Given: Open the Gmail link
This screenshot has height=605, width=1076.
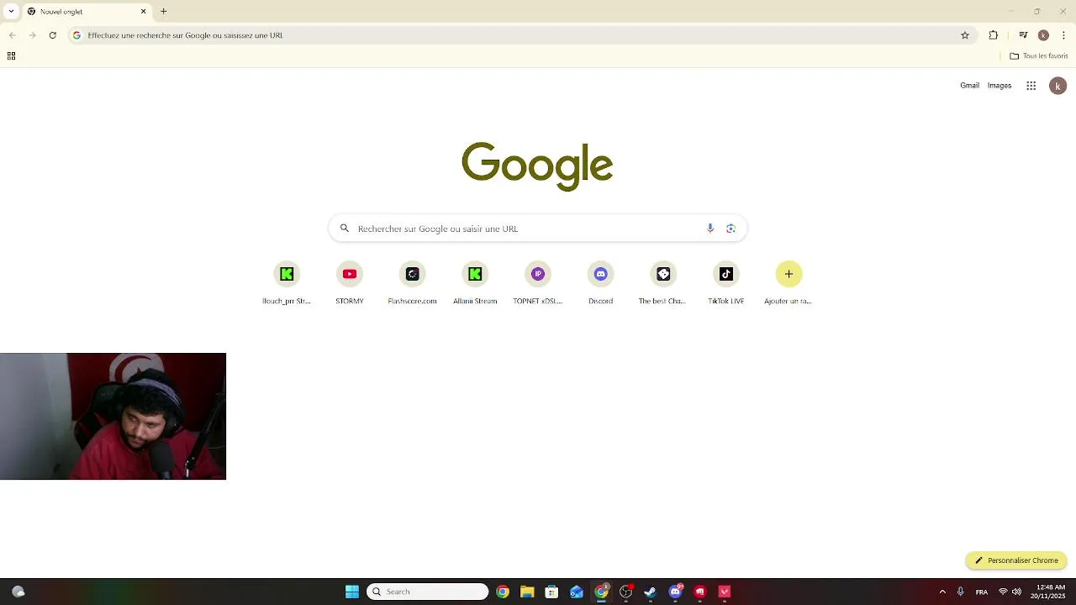Looking at the screenshot, I should pyautogui.click(x=969, y=86).
